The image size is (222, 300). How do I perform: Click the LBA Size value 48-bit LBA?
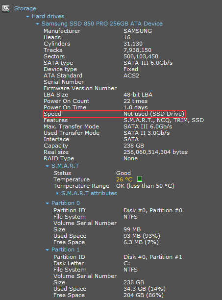pyautogui.click(x=138, y=95)
